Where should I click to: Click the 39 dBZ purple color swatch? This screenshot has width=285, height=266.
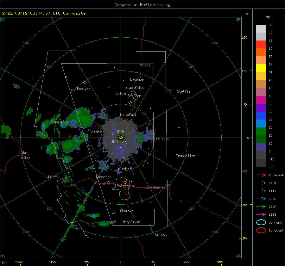[x=261, y=108]
